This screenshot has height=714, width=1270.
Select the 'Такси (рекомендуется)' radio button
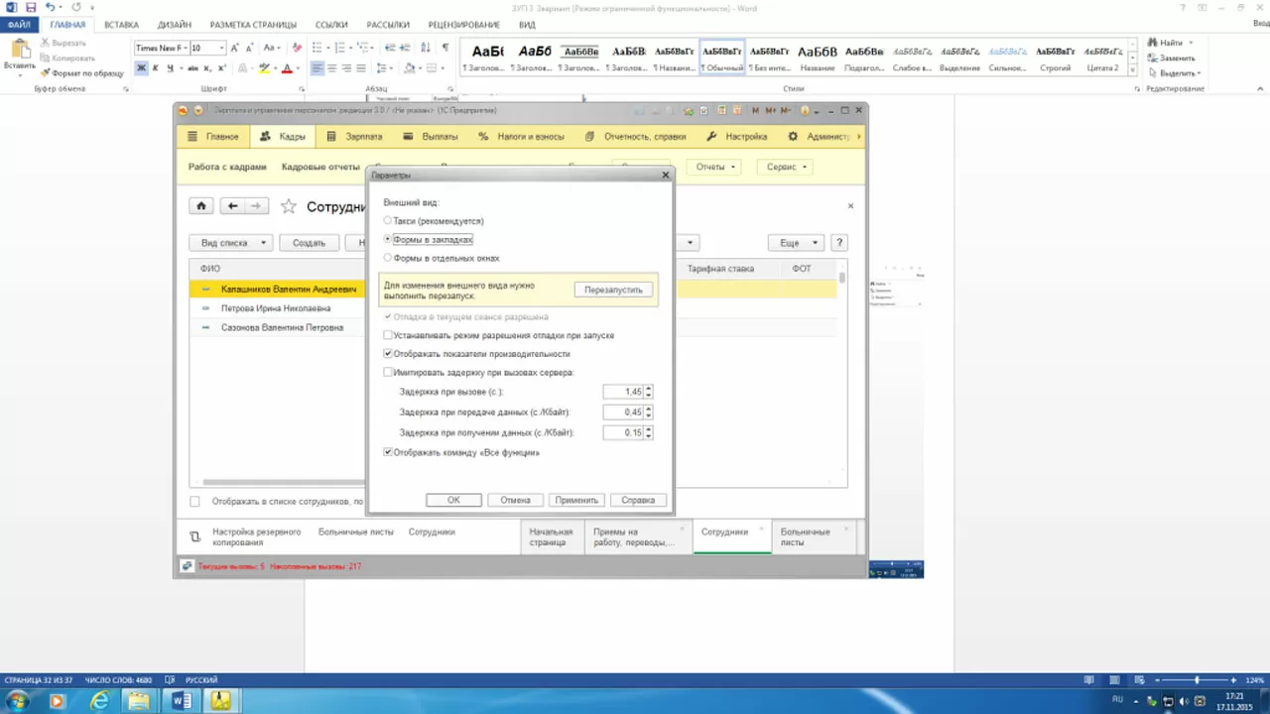(388, 221)
